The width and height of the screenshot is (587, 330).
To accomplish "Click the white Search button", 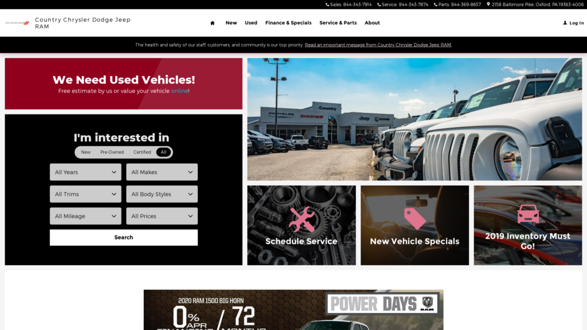I will (124, 238).
